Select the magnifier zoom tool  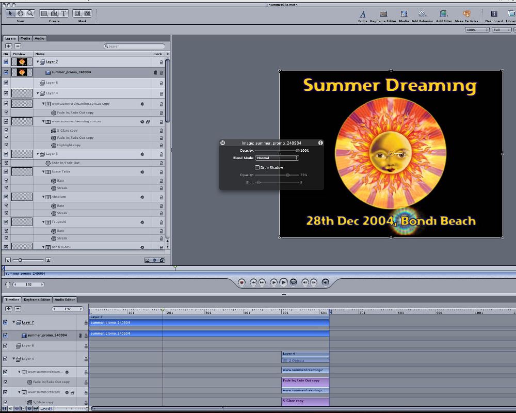point(30,13)
